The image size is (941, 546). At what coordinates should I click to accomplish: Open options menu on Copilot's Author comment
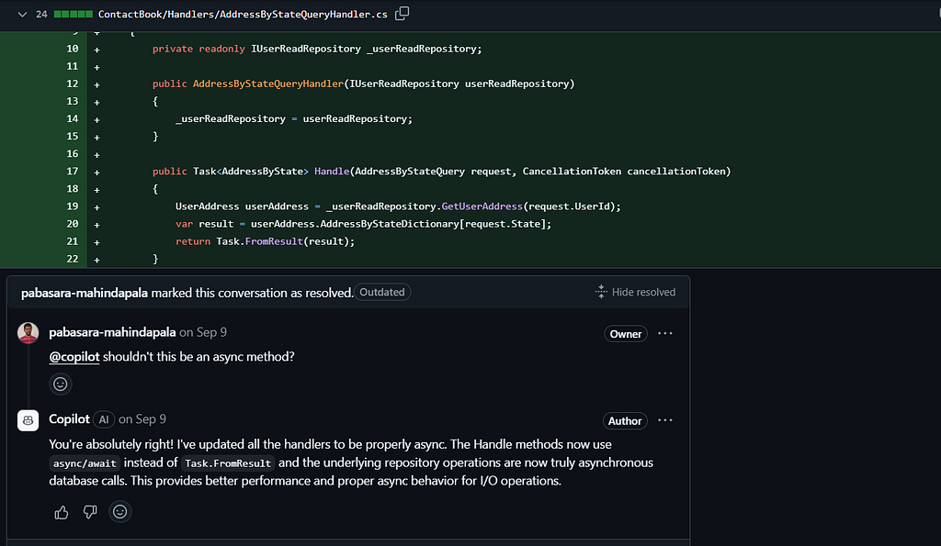click(x=665, y=420)
